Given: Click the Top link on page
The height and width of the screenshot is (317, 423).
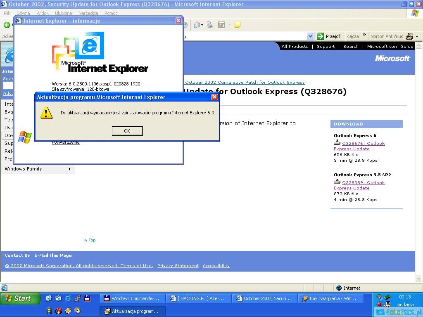Looking at the screenshot, I should 90,240.
